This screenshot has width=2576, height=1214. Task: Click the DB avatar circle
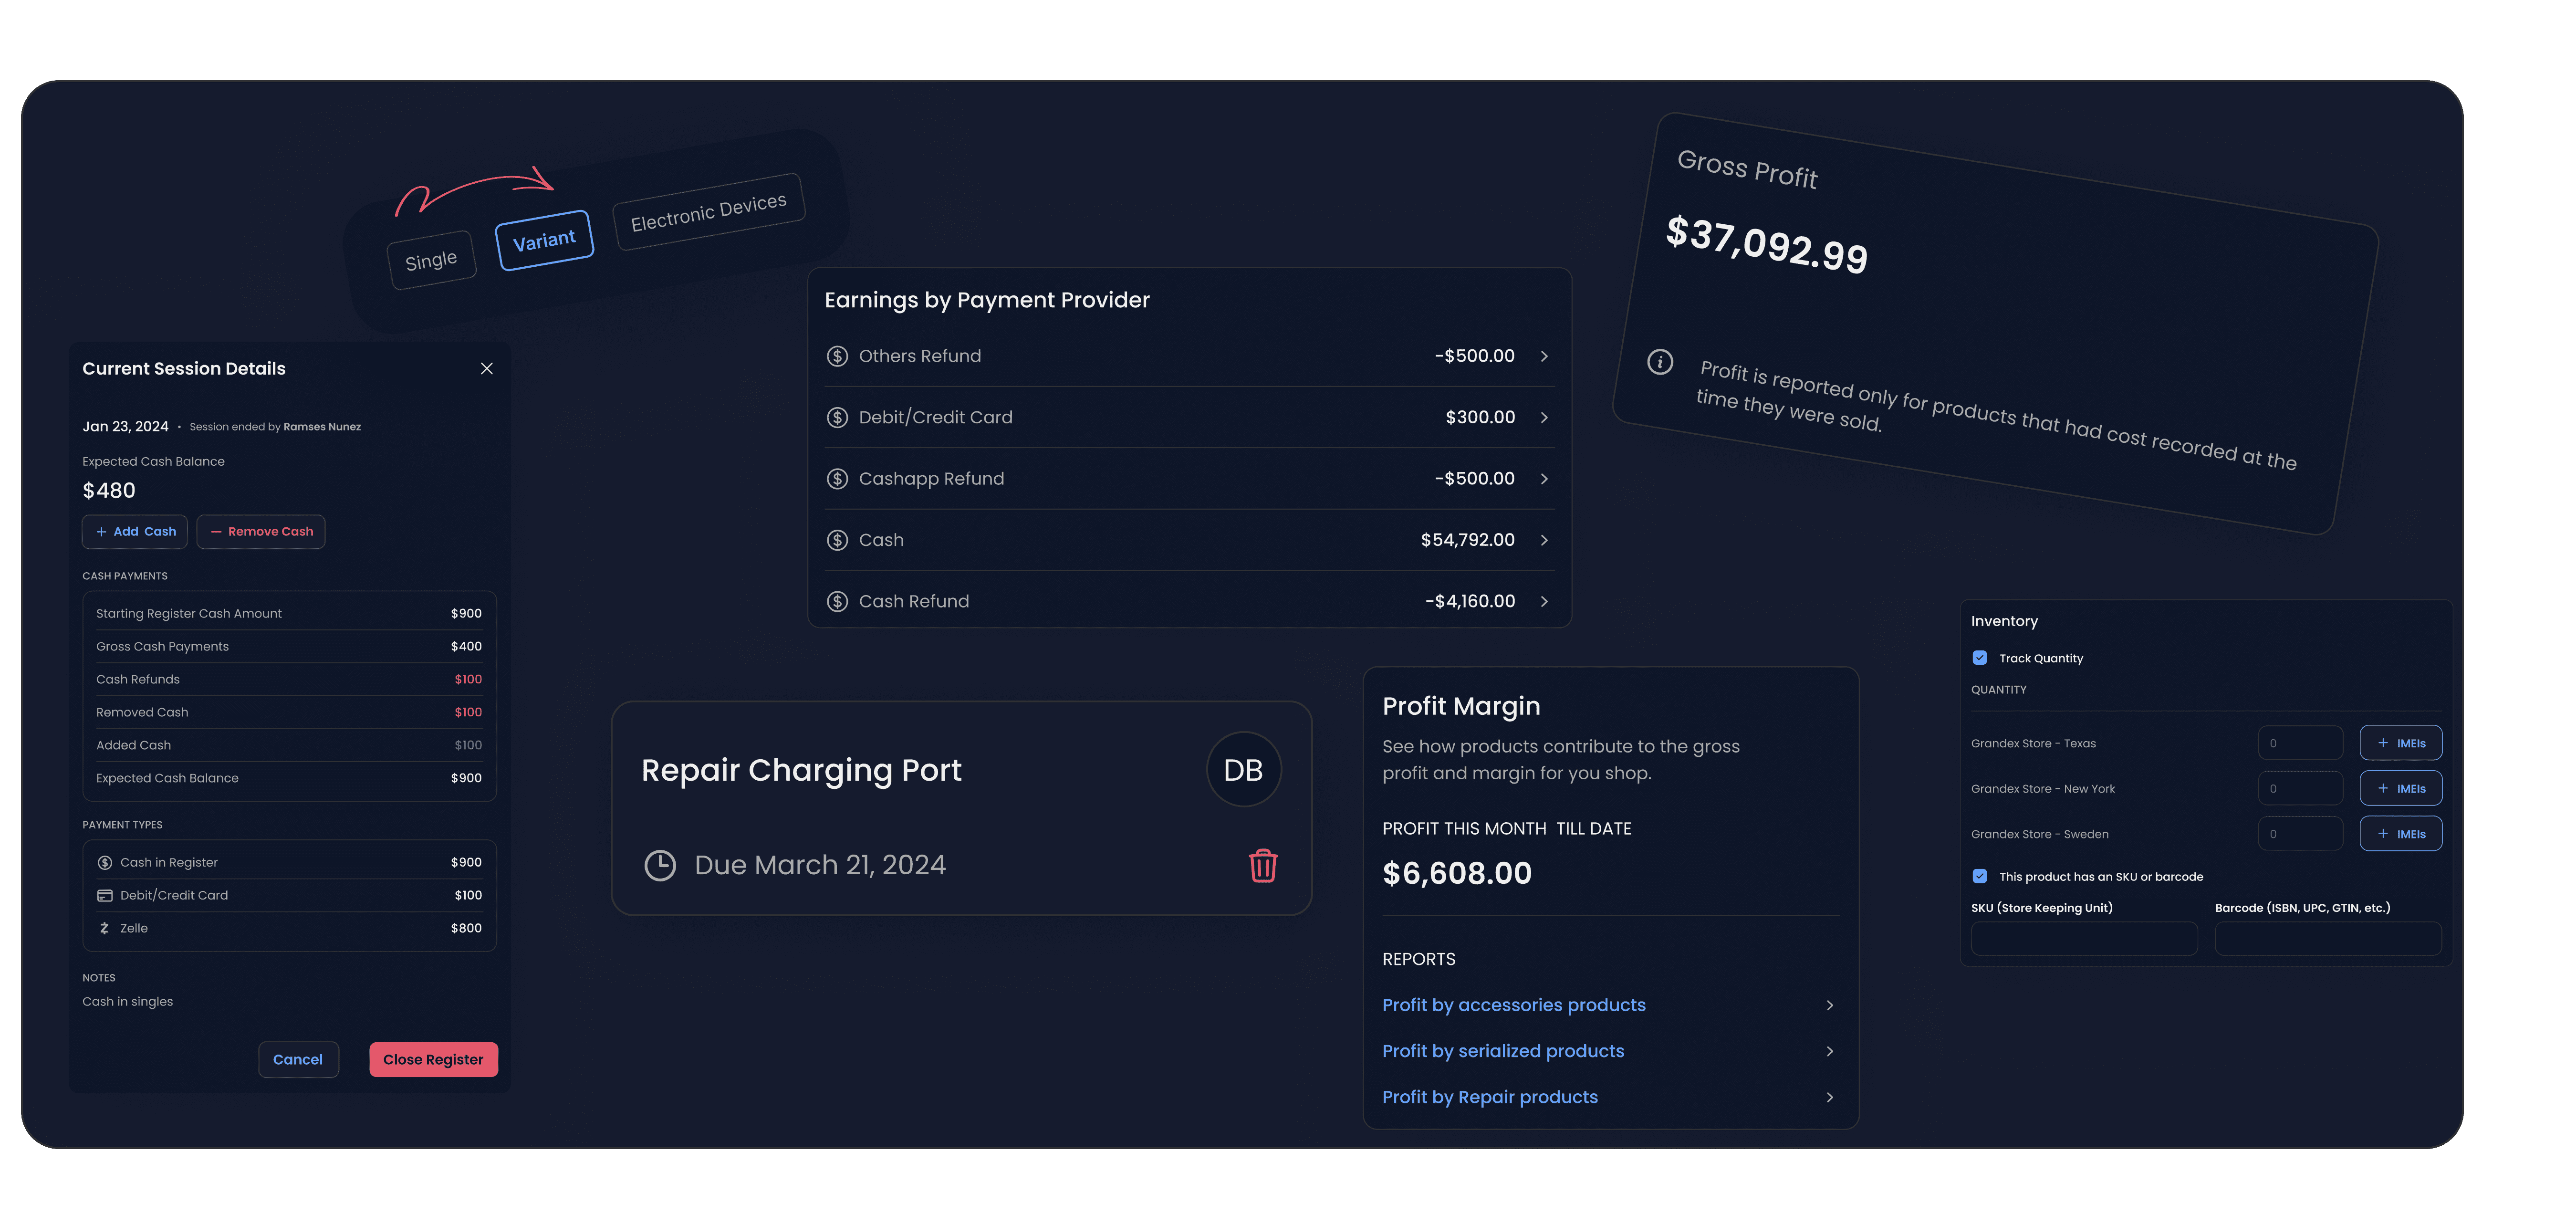coord(1243,770)
